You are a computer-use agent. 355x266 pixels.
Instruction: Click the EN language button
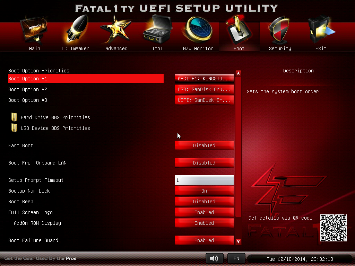(236, 258)
